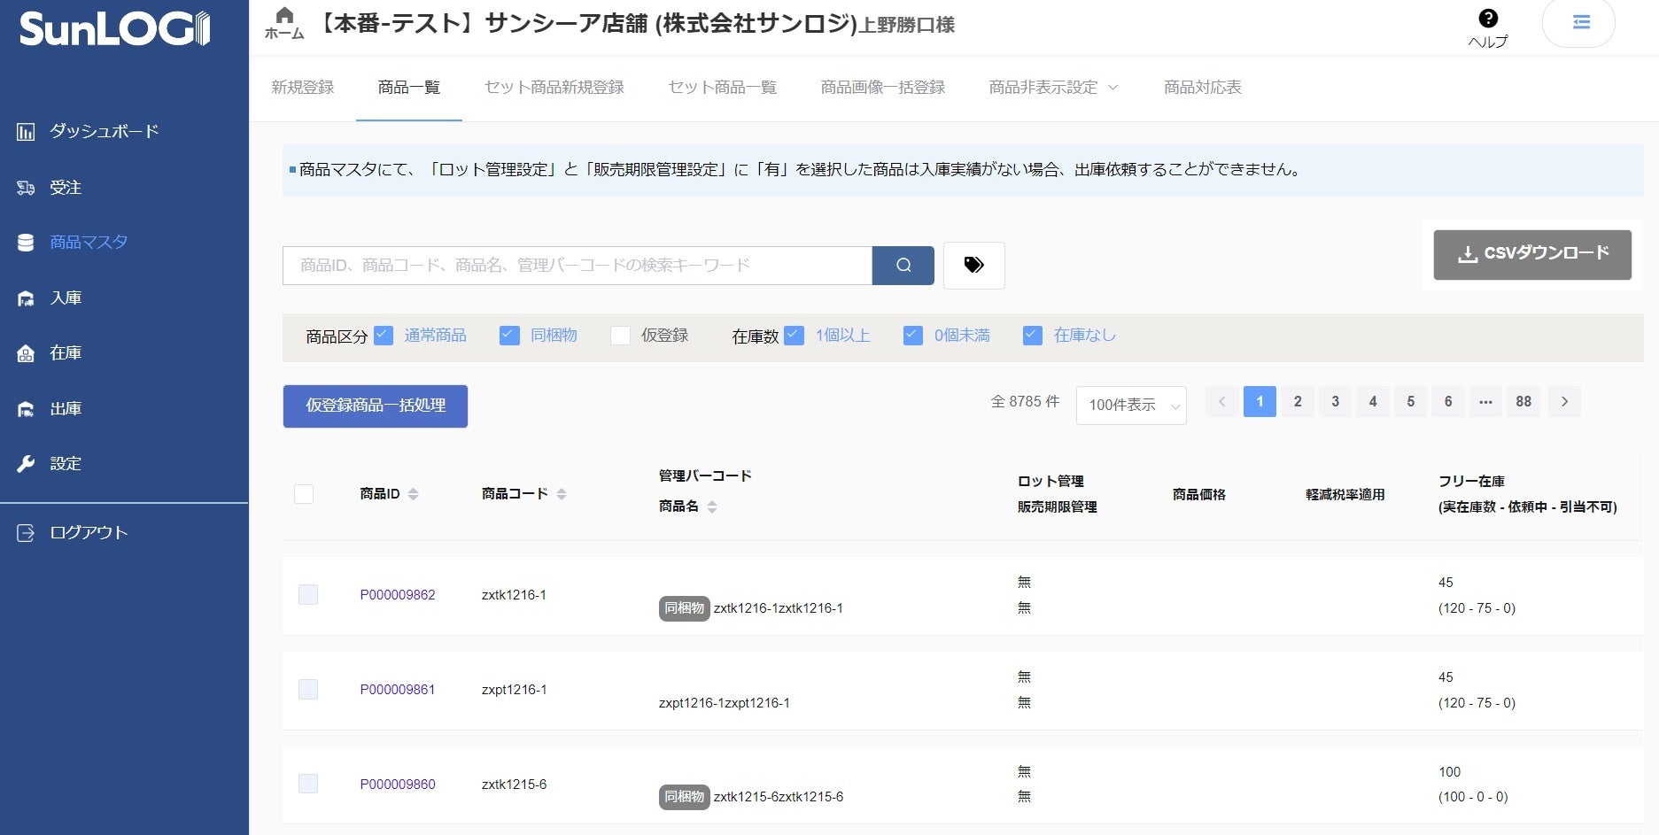The width and height of the screenshot is (1659, 835).
Task: Toggle 0個未満 stock checkbox
Action: click(913, 336)
